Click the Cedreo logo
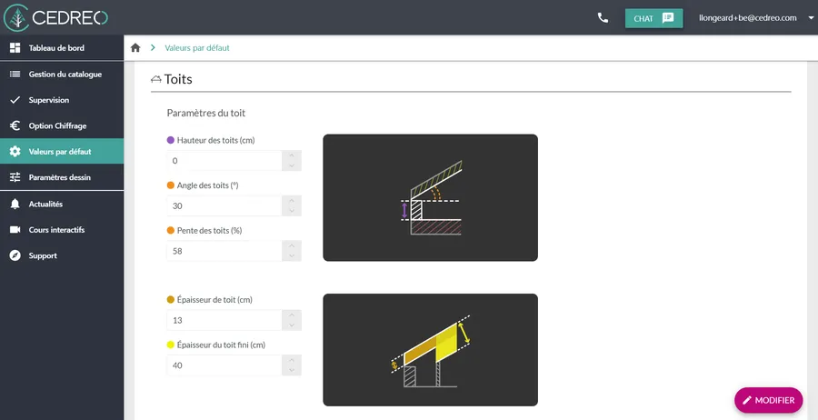The height and width of the screenshot is (420, 818). click(x=56, y=17)
